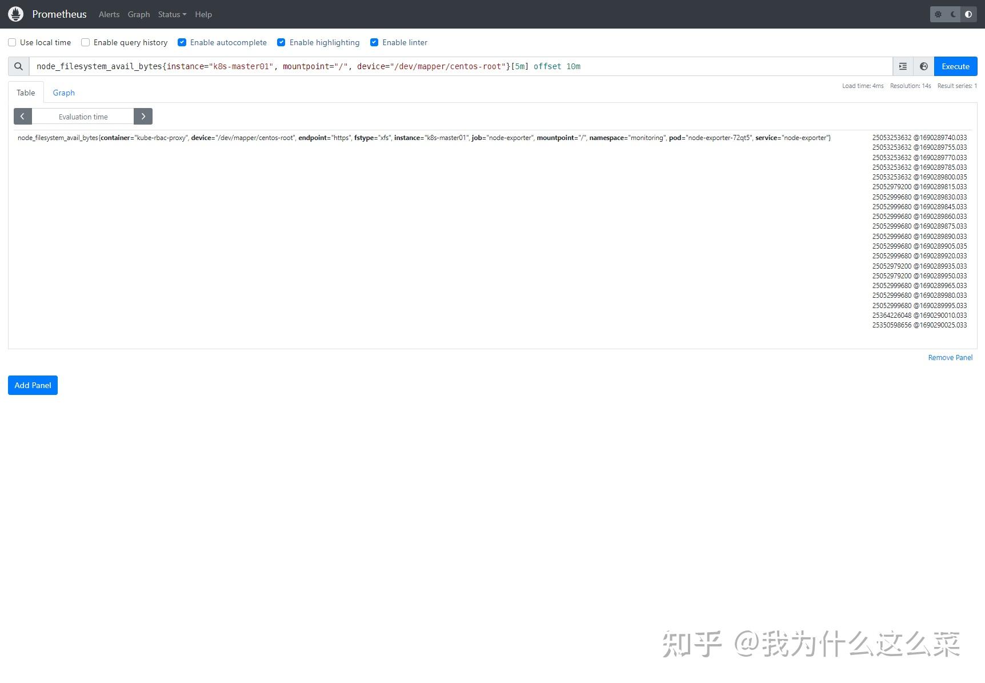Go to previous evaluation time arrow

click(22, 117)
